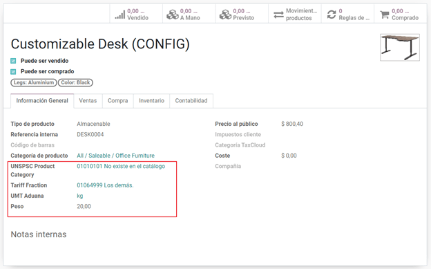Viewport: 431px width, 269px height.
Task: Open the A Mano stock cubes icon
Action: 173,15
